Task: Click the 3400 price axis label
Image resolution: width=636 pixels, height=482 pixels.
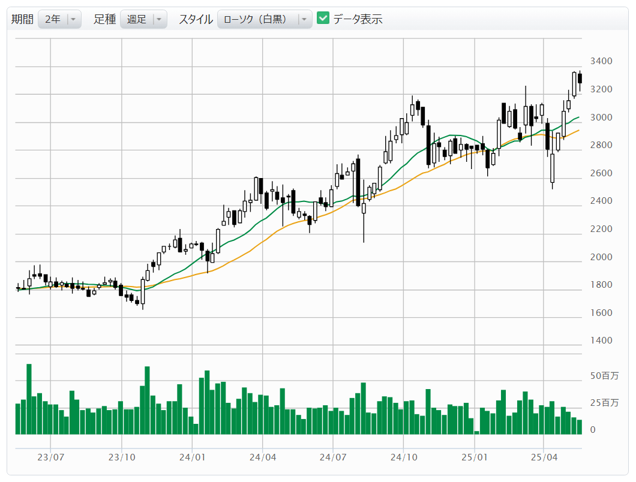Action: click(x=601, y=61)
